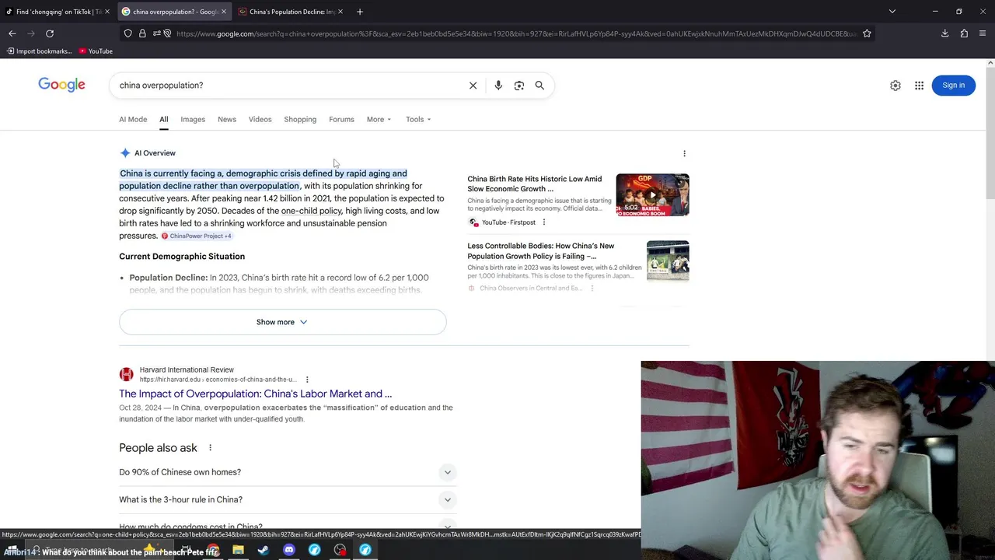Screen dimensions: 995x560
Task: Open the browser hamburger menu
Action: click(983, 33)
